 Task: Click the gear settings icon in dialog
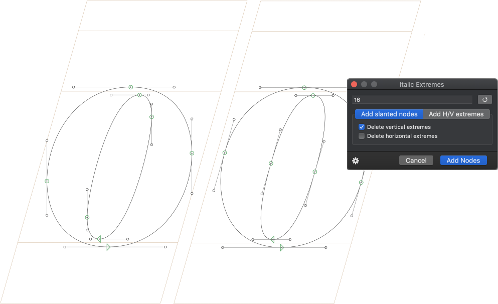click(356, 161)
